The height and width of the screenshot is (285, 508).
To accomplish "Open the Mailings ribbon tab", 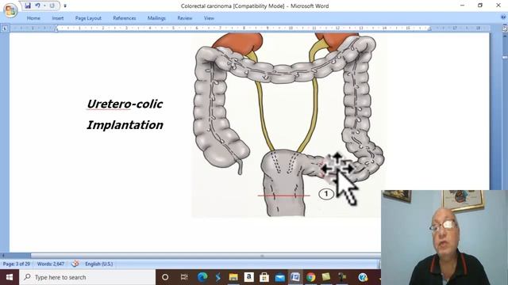I will click(156, 18).
